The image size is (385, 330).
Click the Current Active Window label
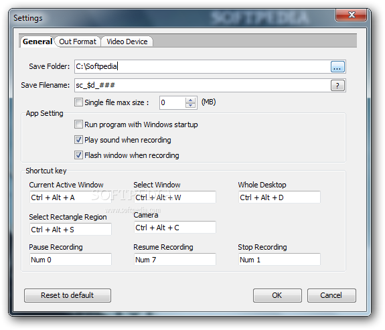coord(66,185)
